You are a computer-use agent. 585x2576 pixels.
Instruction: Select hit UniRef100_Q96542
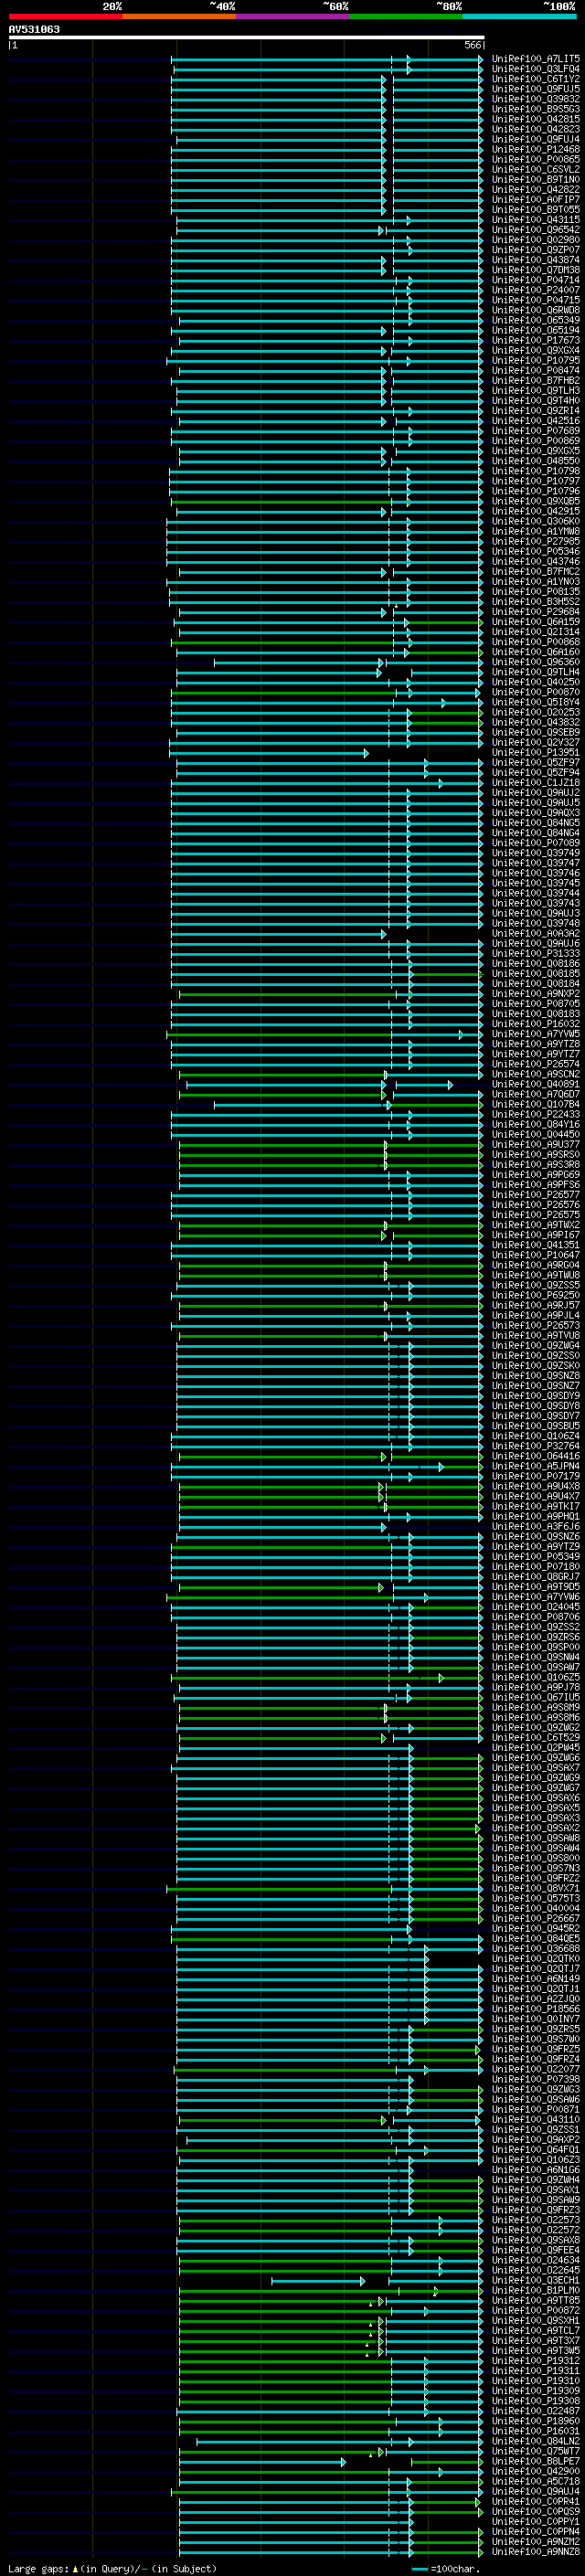536,230
